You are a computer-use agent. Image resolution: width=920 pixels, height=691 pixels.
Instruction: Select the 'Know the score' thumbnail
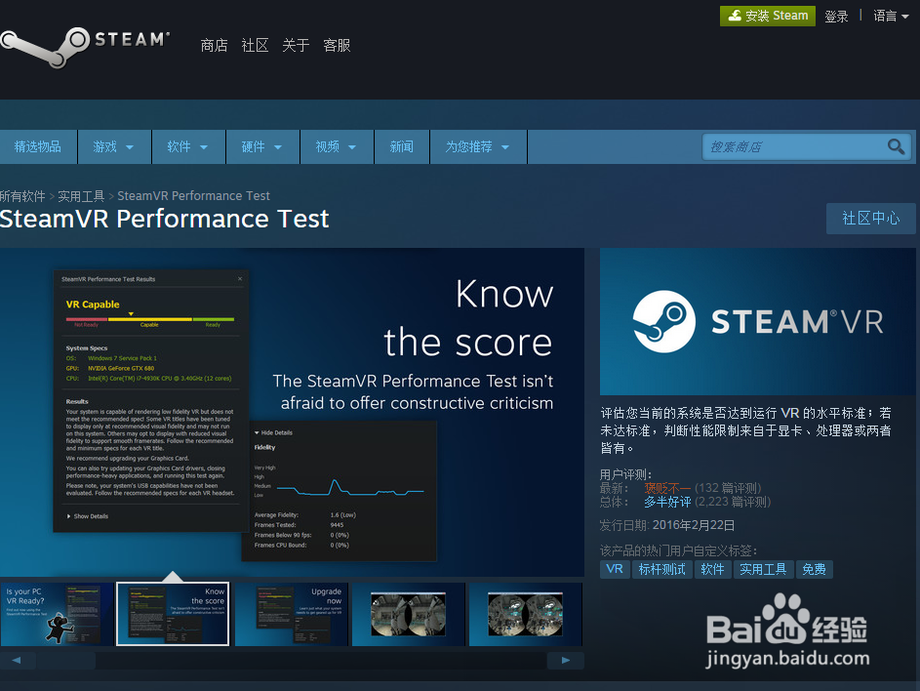[x=173, y=614]
